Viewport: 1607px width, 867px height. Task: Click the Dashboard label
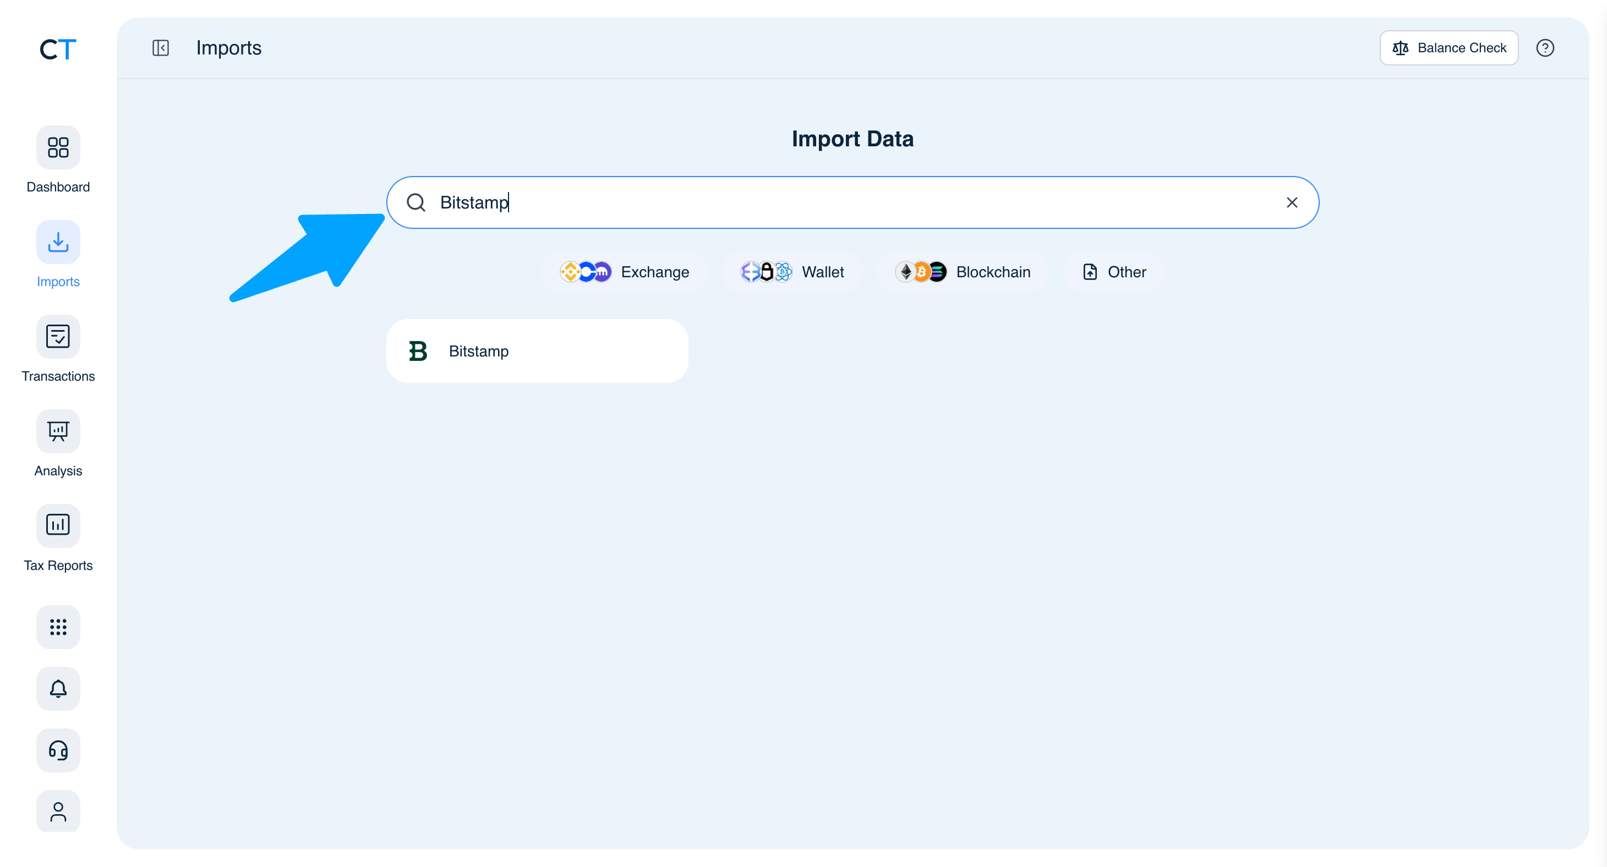click(58, 187)
